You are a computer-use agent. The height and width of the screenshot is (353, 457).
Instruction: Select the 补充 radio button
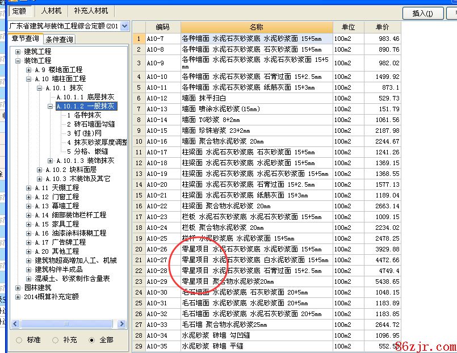pyautogui.click(x=55, y=340)
